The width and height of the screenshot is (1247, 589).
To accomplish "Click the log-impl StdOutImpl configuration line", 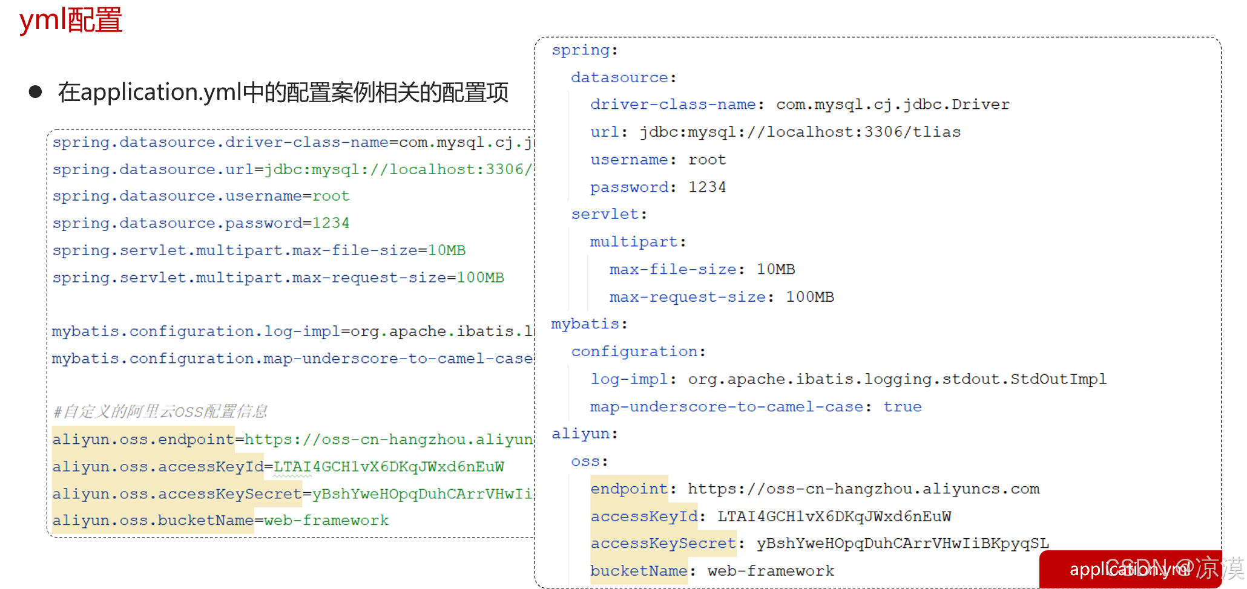I will [x=847, y=379].
